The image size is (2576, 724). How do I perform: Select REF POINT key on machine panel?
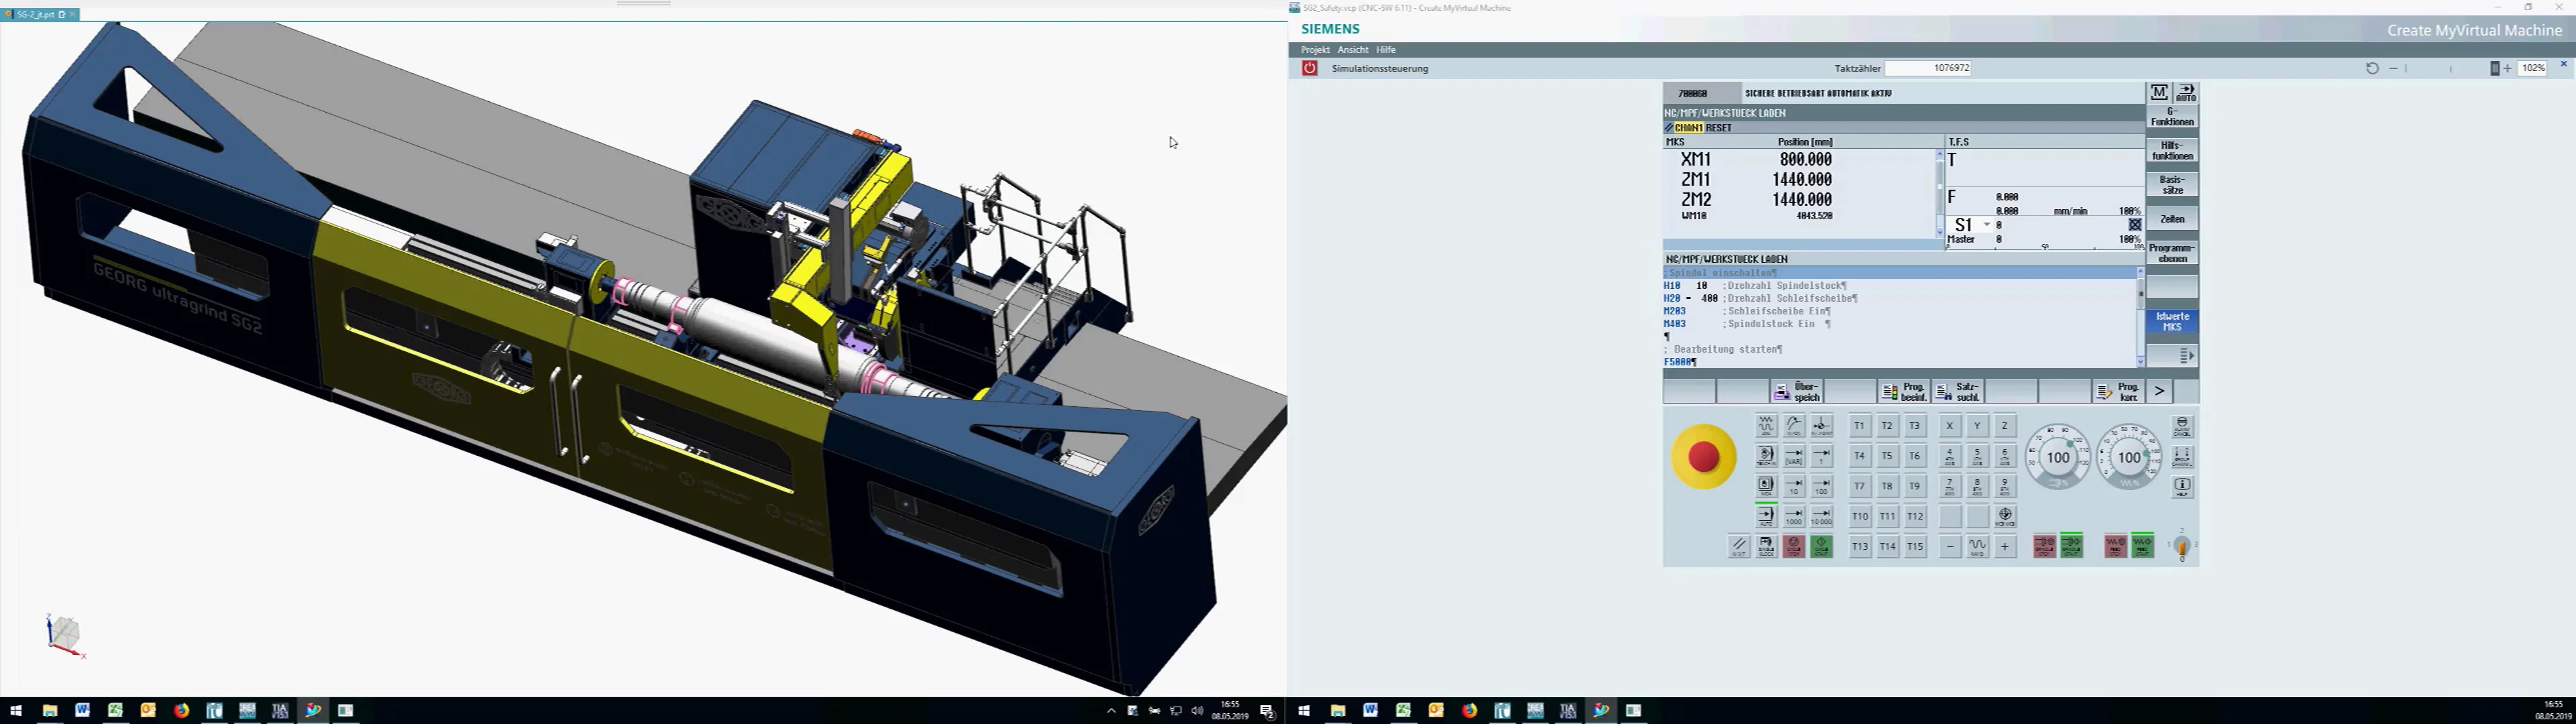point(1822,426)
